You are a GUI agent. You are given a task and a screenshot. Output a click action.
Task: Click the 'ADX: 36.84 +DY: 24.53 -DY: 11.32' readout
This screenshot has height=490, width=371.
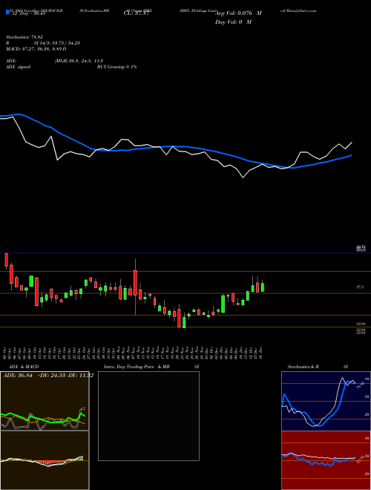[48, 376]
